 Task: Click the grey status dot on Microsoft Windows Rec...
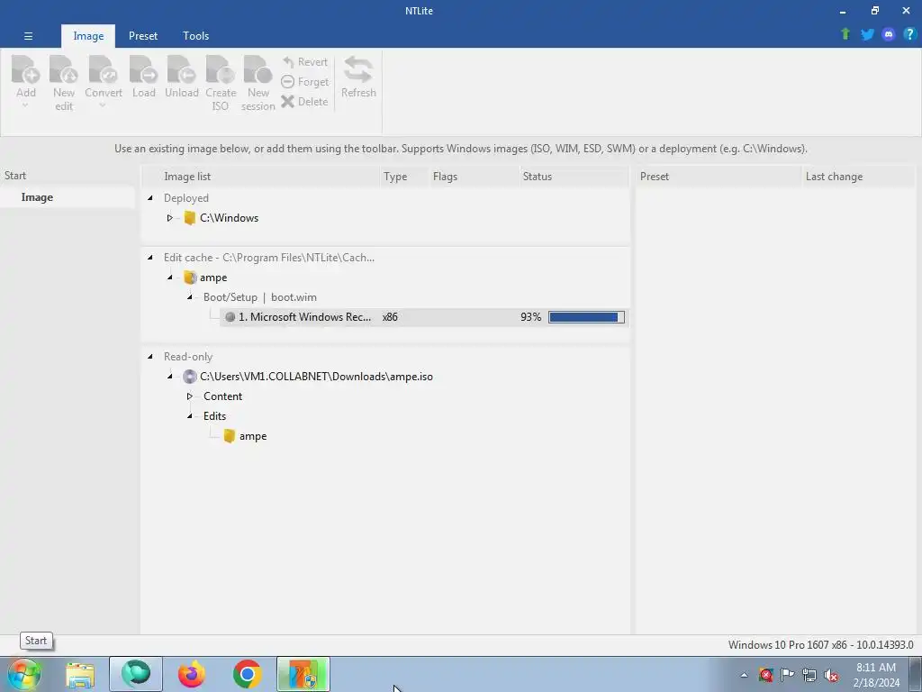(230, 317)
